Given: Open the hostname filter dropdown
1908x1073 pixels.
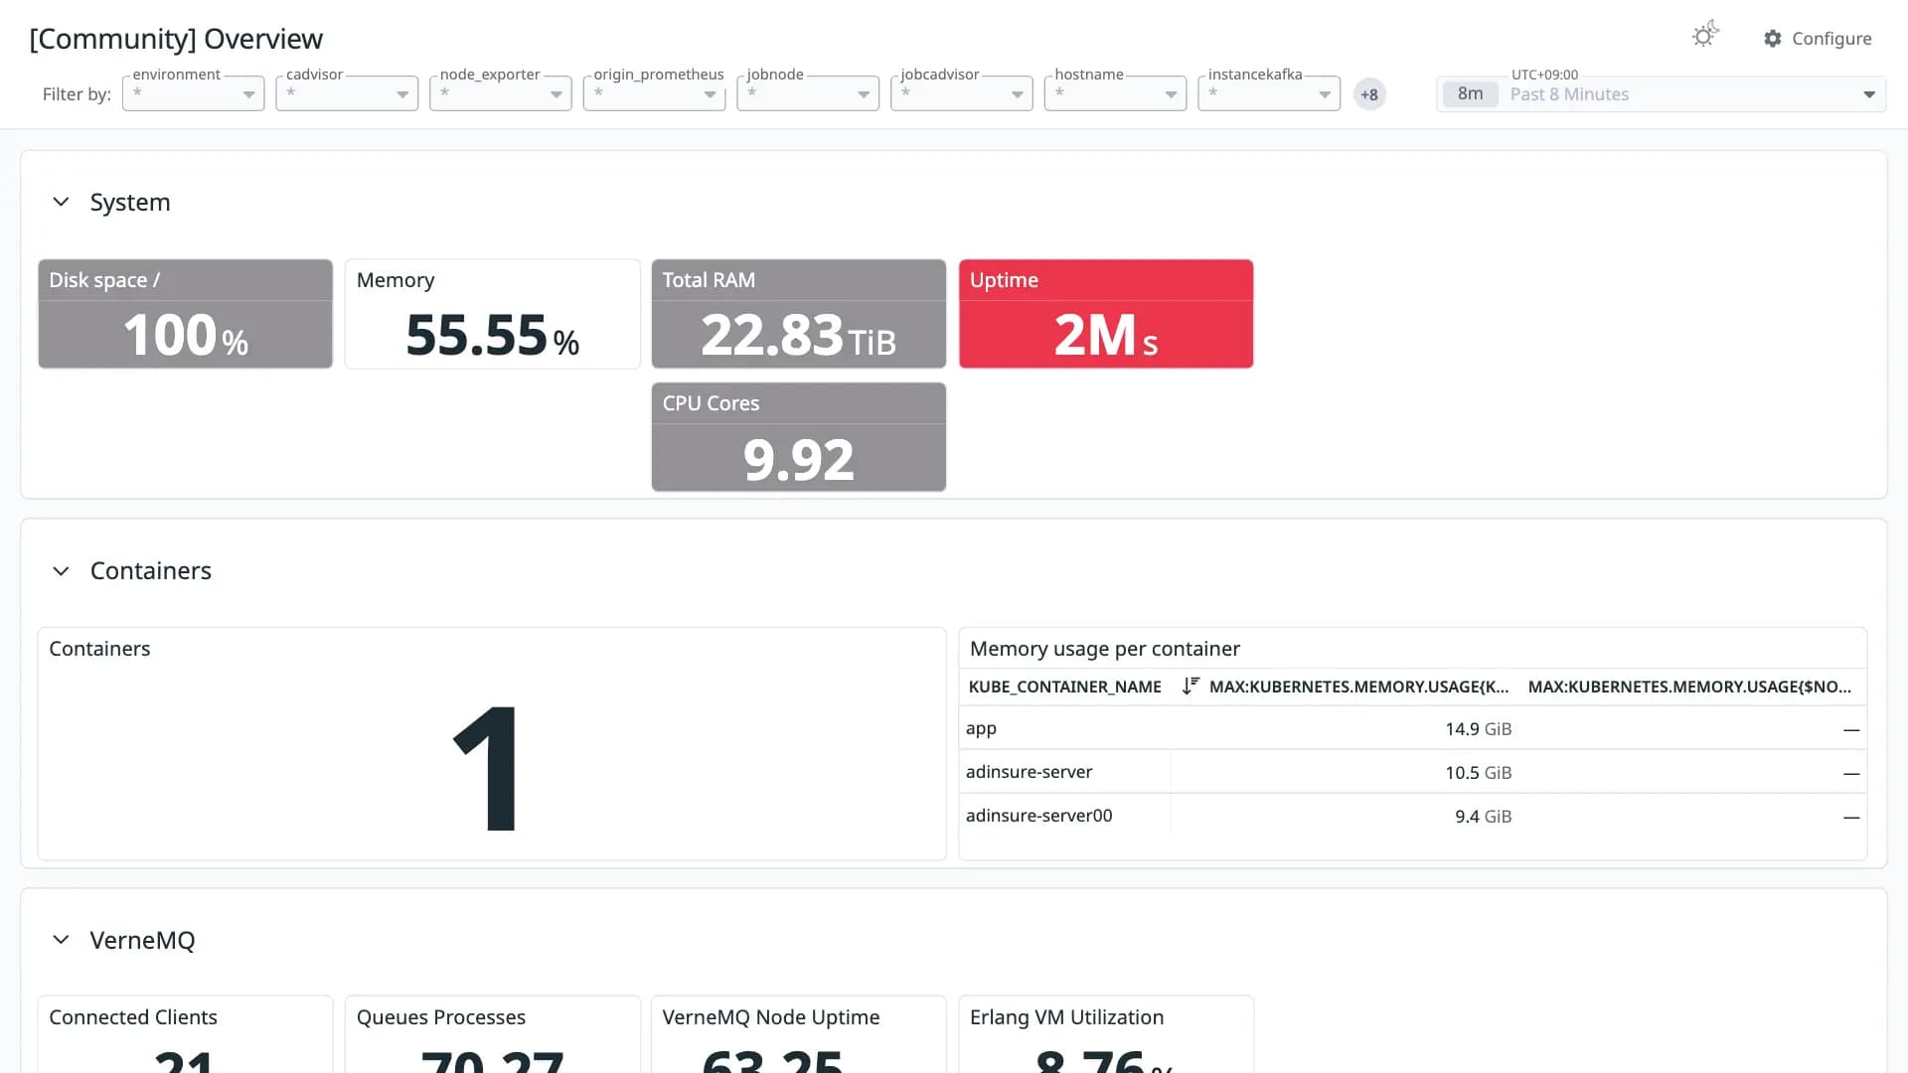Looking at the screenshot, I should [1115, 93].
